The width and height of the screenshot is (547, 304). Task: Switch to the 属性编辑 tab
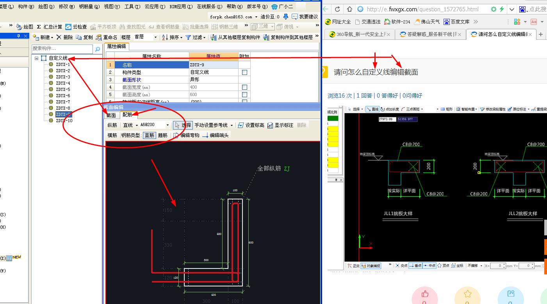point(116,46)
